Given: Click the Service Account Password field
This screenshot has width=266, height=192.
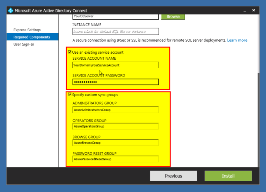Looking at the screenshot, I should (116, 82).
